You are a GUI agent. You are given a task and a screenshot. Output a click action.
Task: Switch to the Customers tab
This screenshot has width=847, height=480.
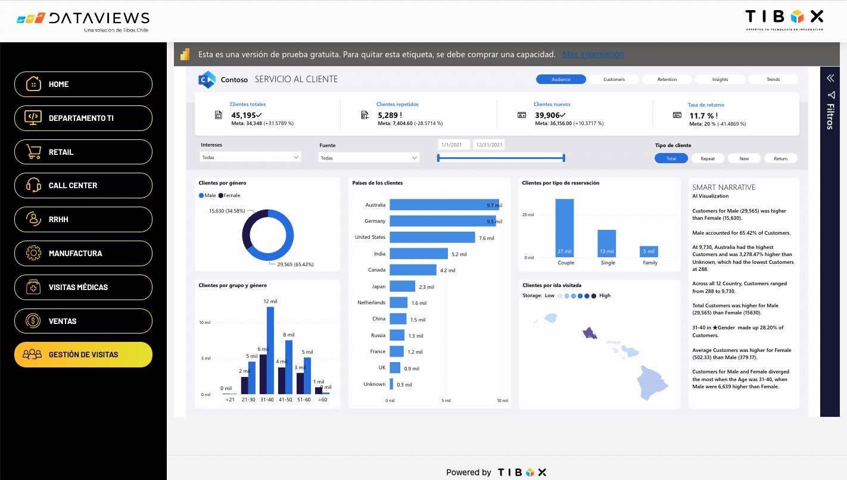click(614, 79)
